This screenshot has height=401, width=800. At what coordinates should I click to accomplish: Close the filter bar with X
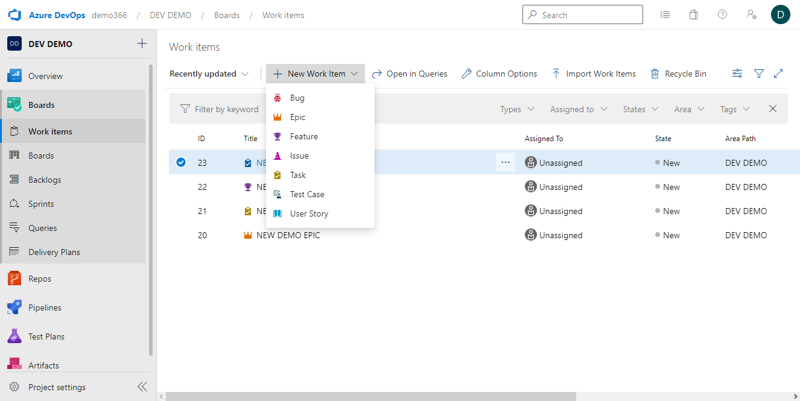click(x=773, y=109)
